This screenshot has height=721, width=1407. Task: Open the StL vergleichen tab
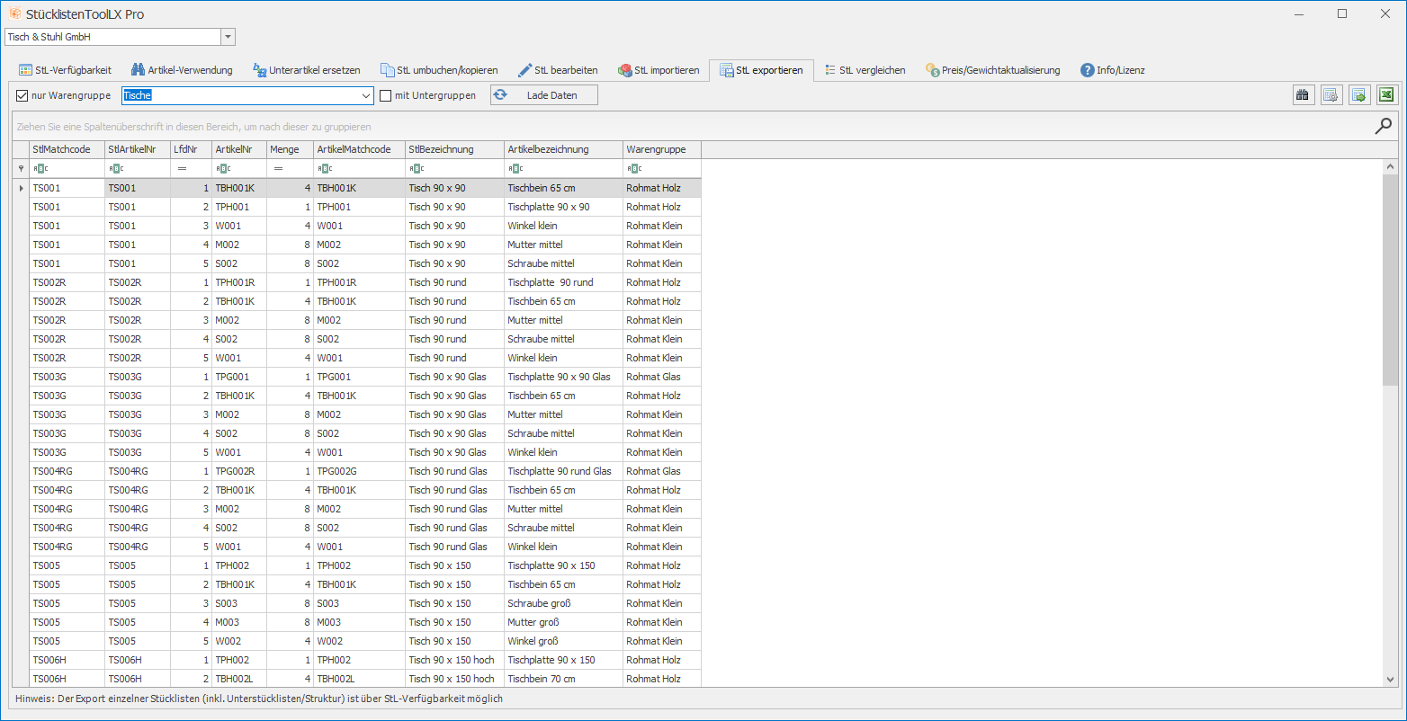[x=865, y=70]
